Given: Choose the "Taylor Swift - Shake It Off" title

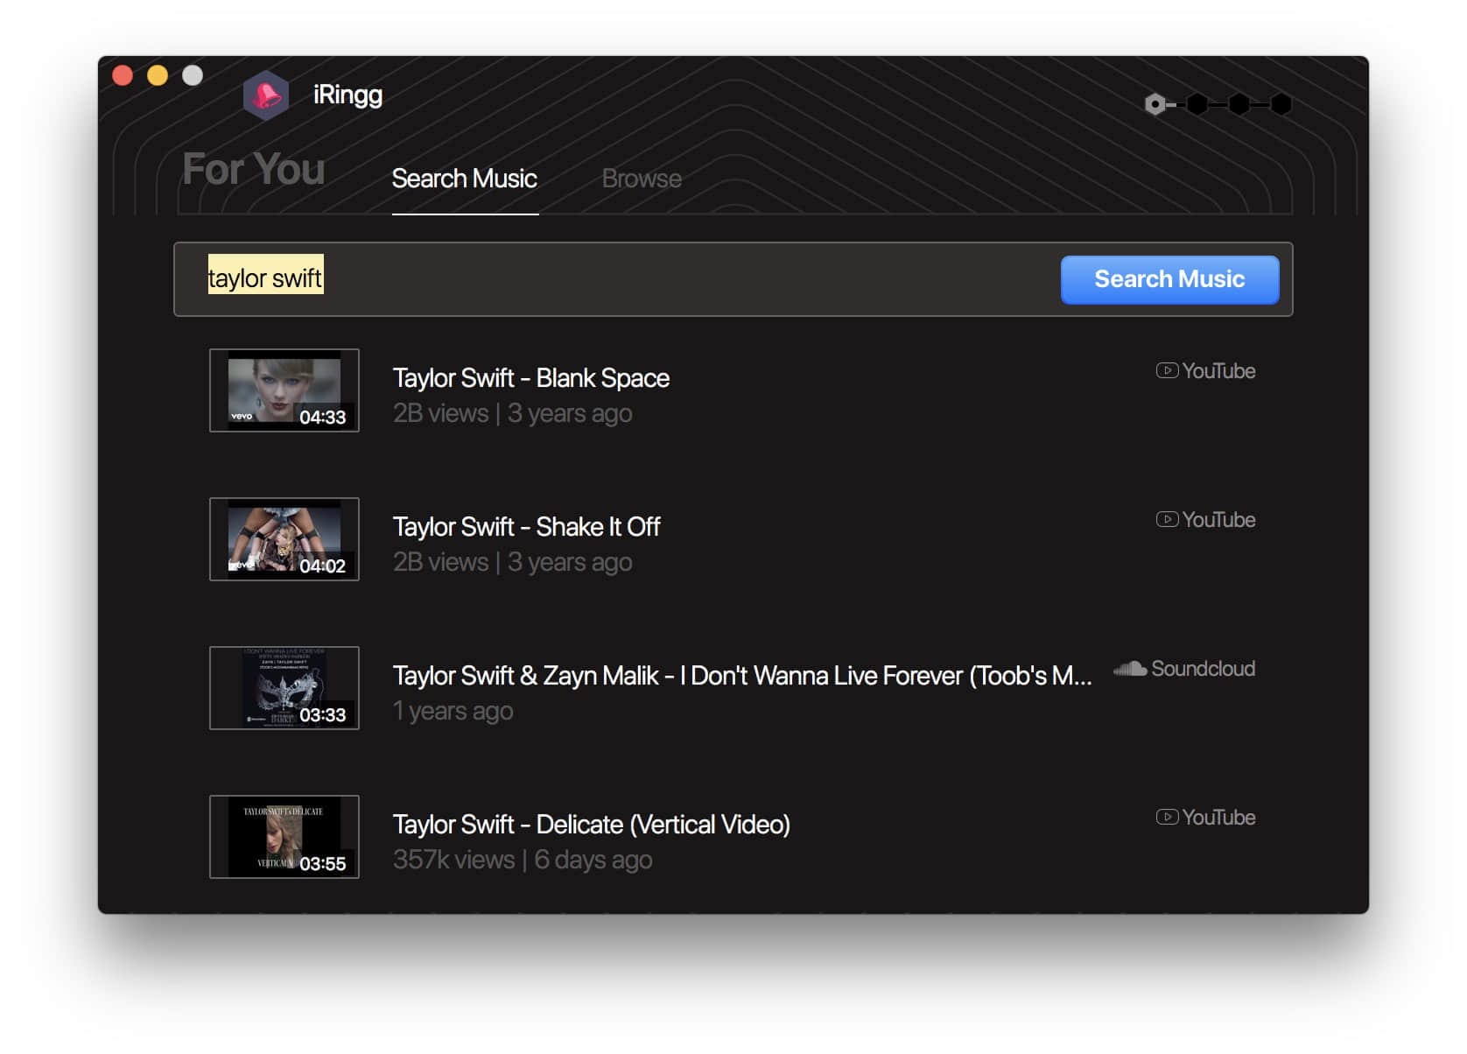Looking at the screenshot, I should pos(527,527).
